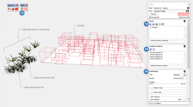Save the Individual Skatter preset with disk icon
This screenshot has width=193, height=107.
click(187, 11)
